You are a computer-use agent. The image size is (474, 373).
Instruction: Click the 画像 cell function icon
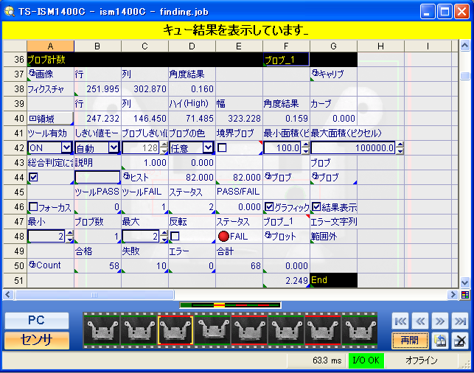click(x=32, y=74)
